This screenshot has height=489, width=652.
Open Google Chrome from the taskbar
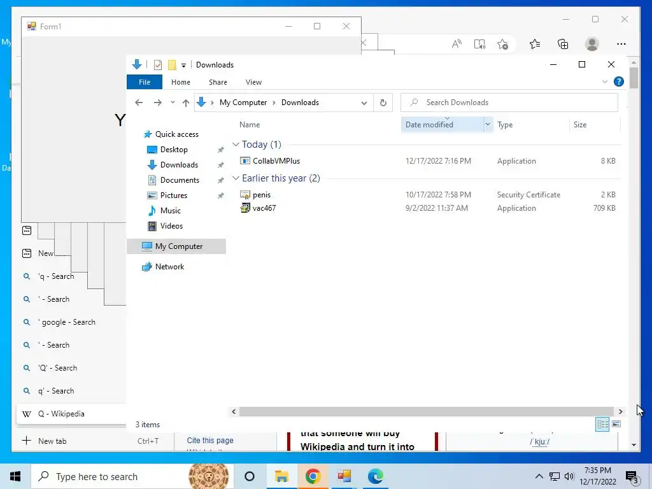(x=313, y=476)
